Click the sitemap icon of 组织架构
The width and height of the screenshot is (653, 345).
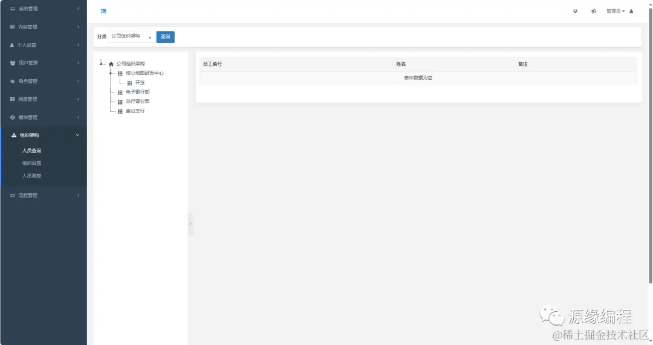14,135
